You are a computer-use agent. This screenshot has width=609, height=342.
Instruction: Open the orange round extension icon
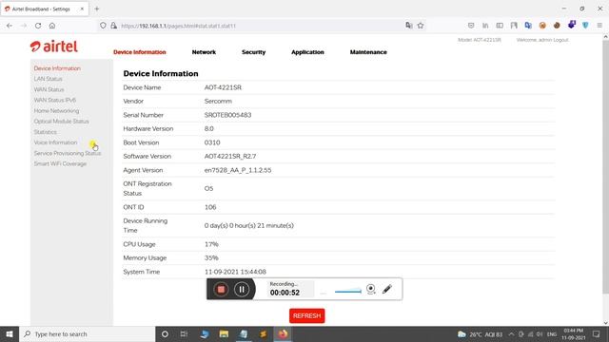[x=542, y=26]
